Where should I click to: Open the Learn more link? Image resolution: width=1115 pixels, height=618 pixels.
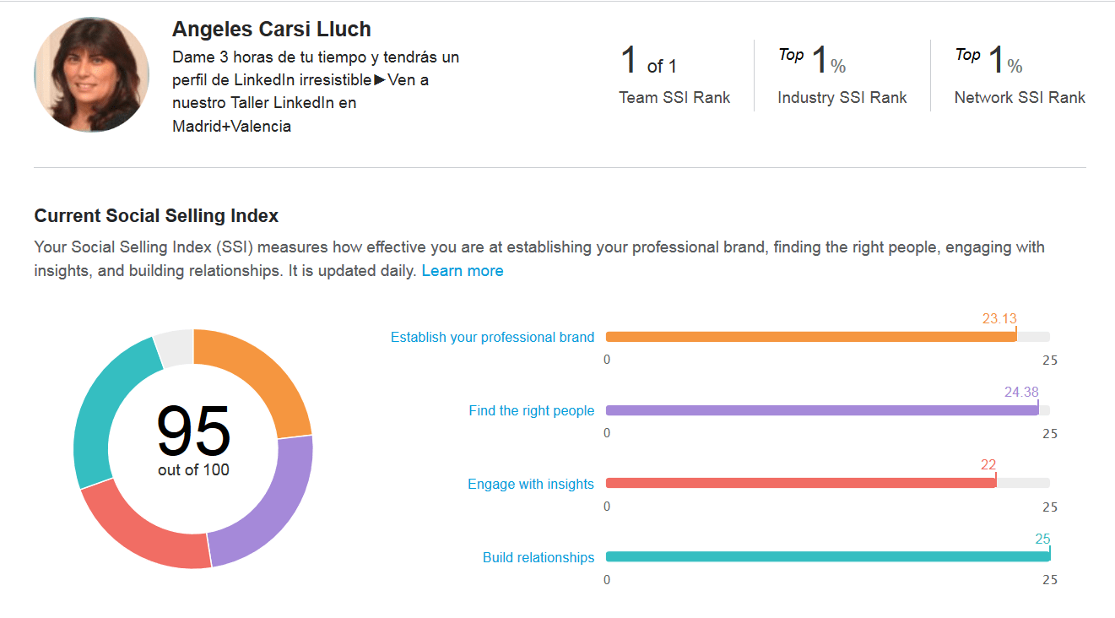click(462, 271)
